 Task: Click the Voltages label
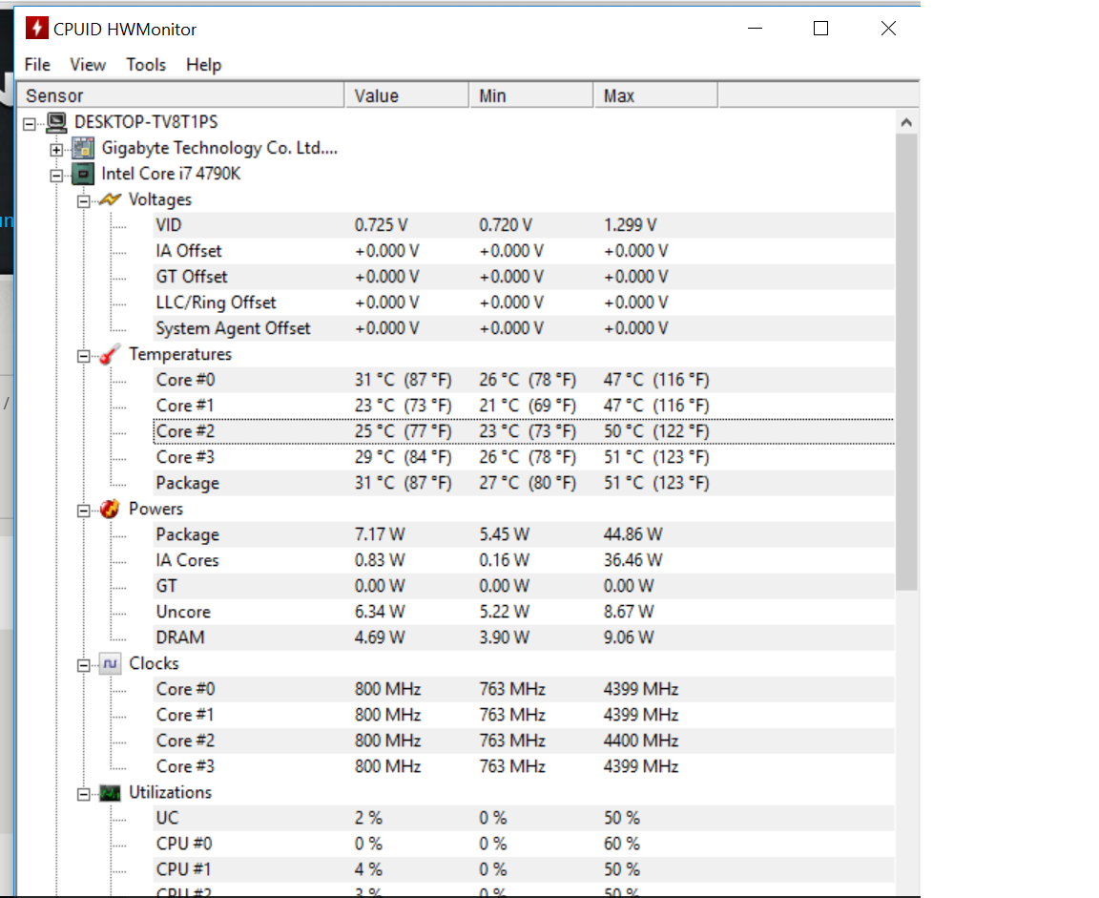160,199
